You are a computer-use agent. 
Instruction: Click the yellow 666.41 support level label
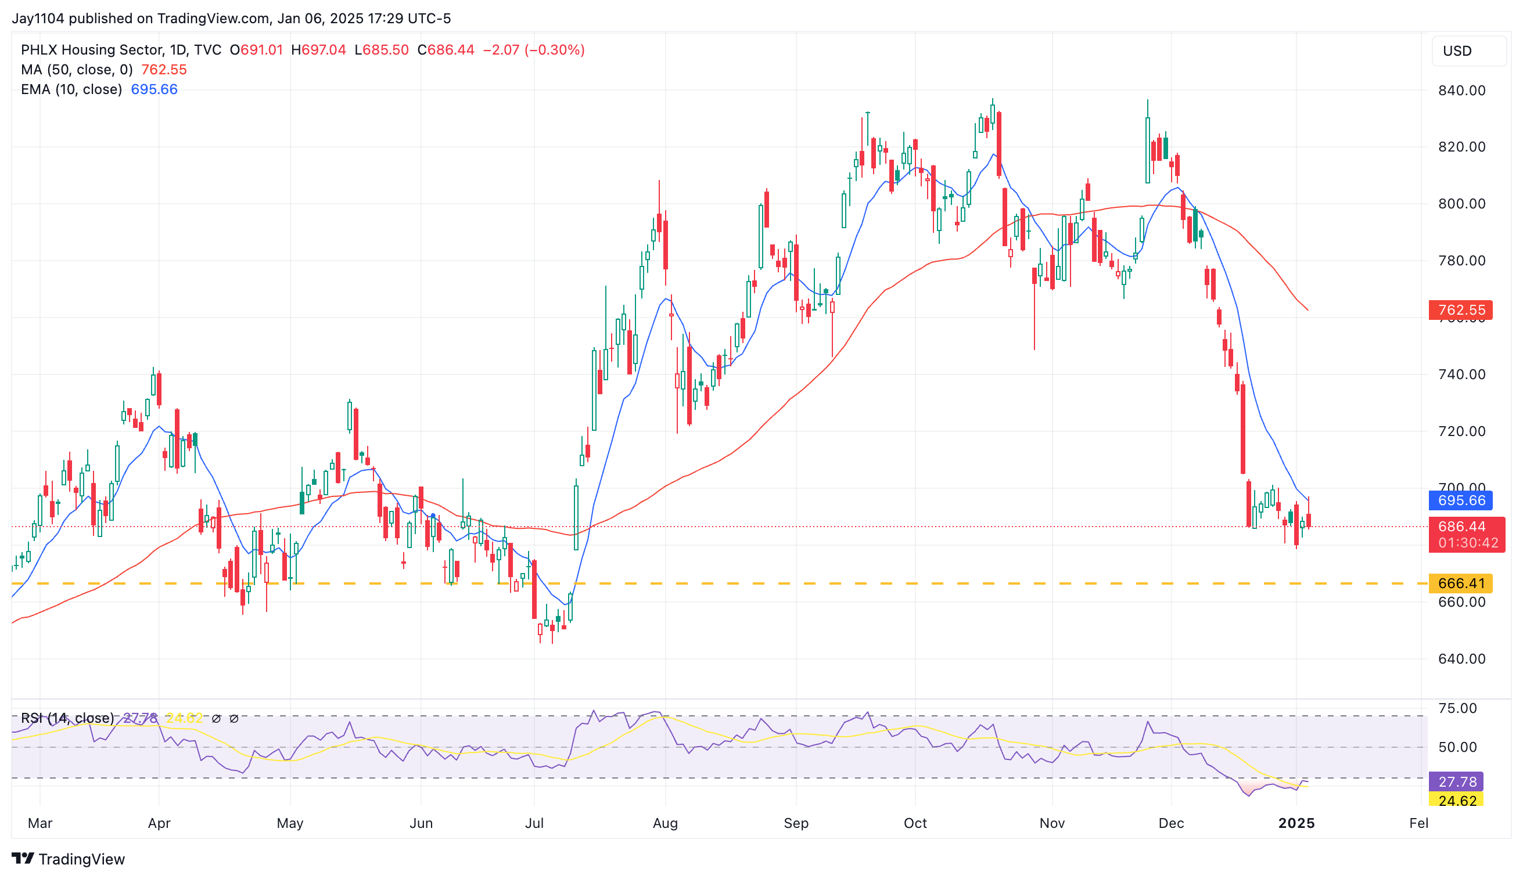pos(1460,583)
